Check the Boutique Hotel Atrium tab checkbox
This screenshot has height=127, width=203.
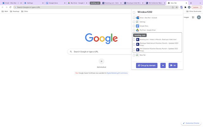134,44
